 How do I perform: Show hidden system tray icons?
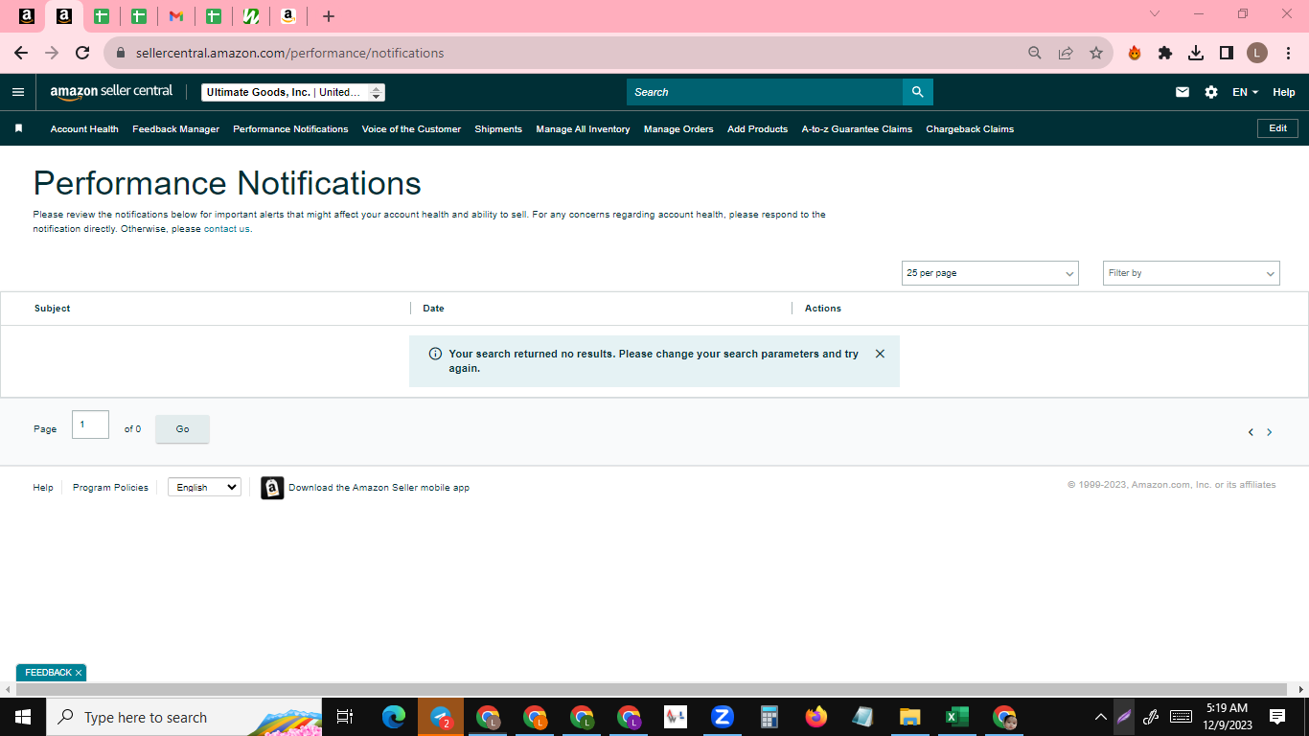1101,717
